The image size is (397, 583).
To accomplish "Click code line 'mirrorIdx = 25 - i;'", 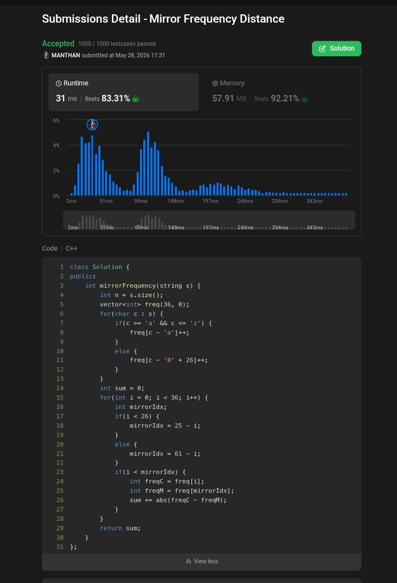I will click(x=165, y=425).
